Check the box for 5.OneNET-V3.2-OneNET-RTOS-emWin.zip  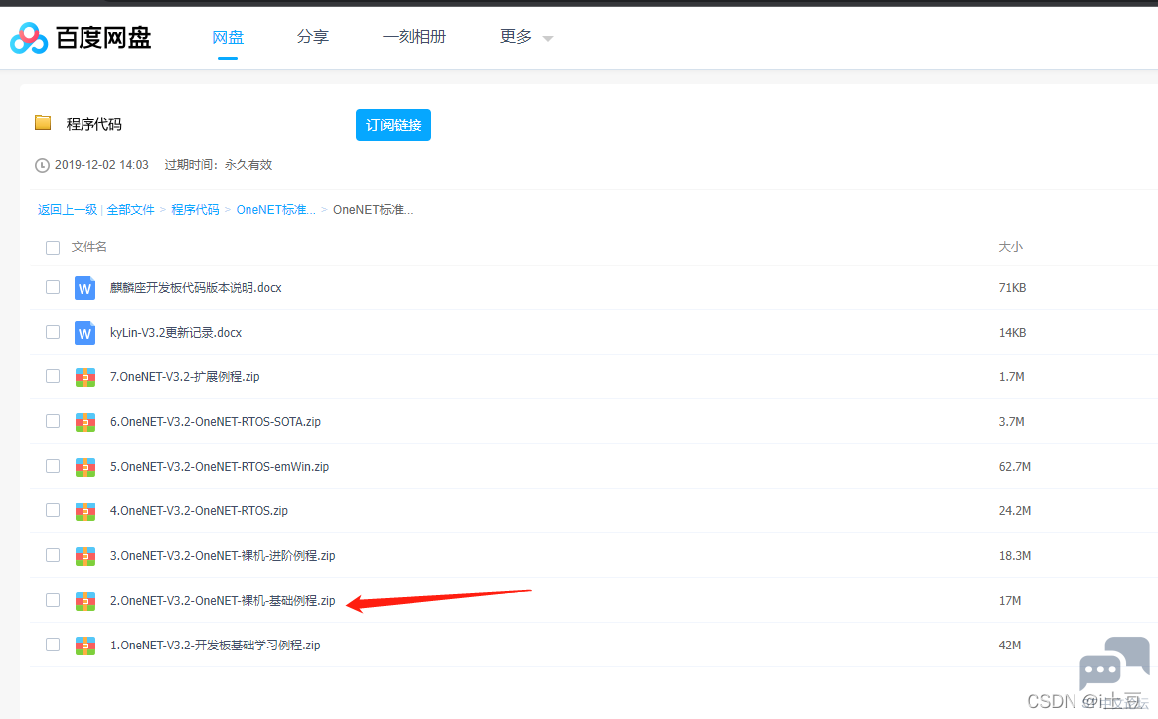[53, 466]
